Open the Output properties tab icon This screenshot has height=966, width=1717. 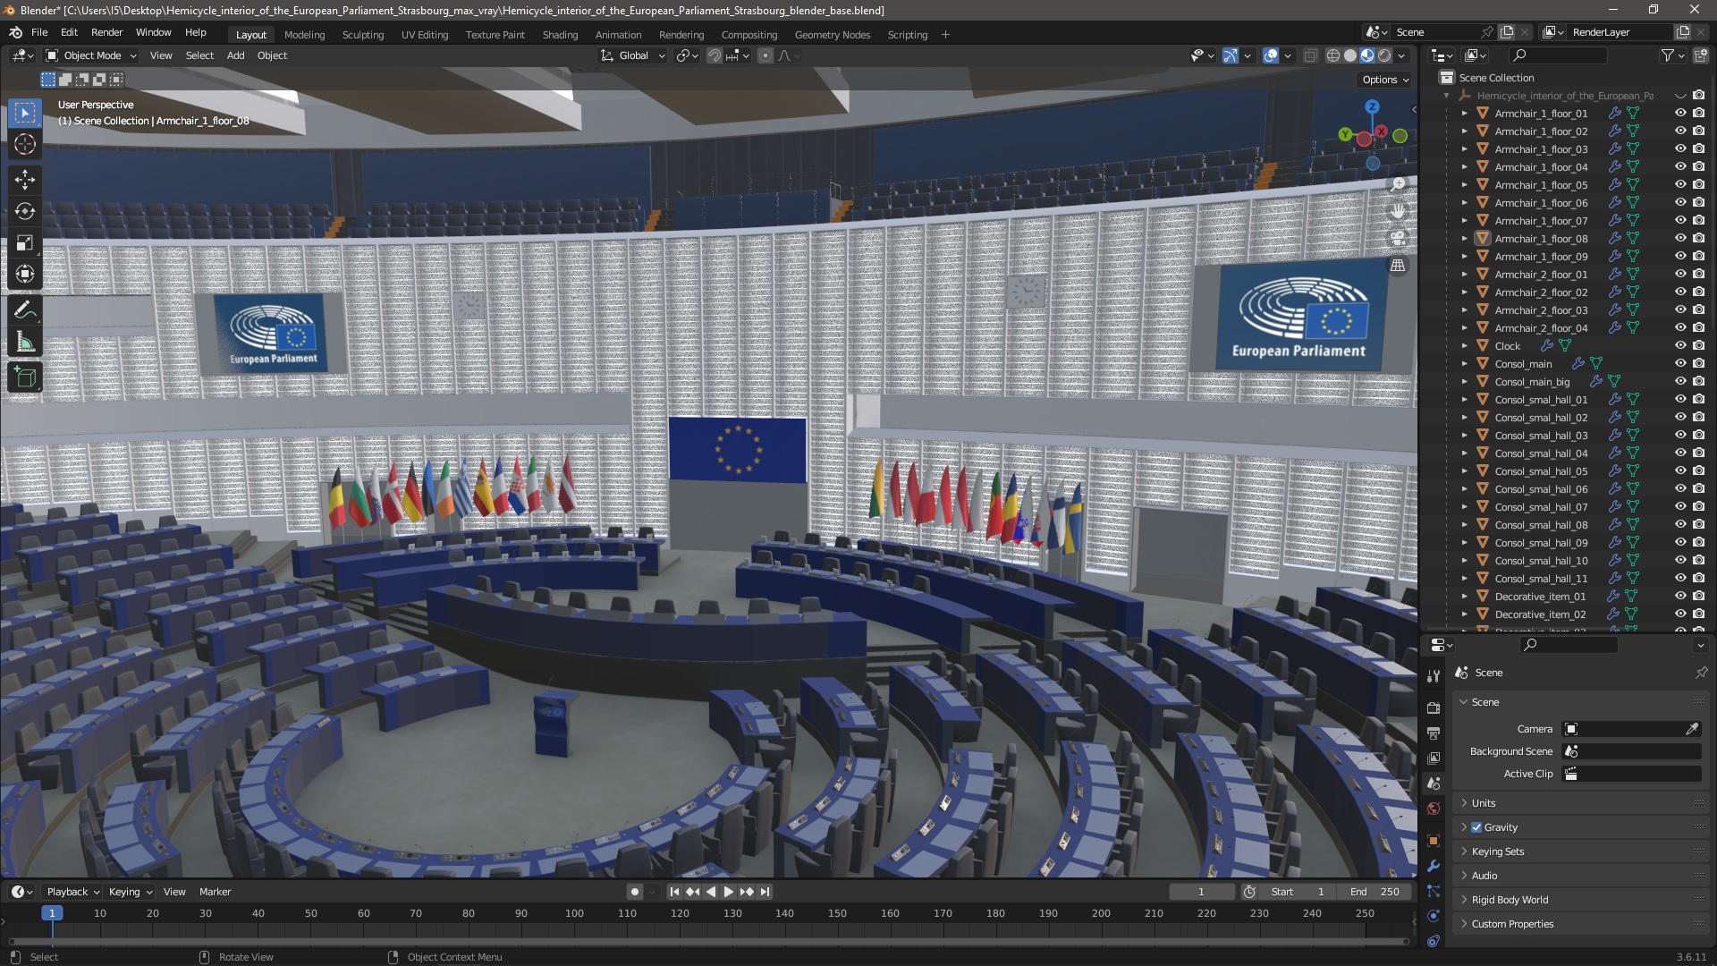click(x=1434, y=733)
